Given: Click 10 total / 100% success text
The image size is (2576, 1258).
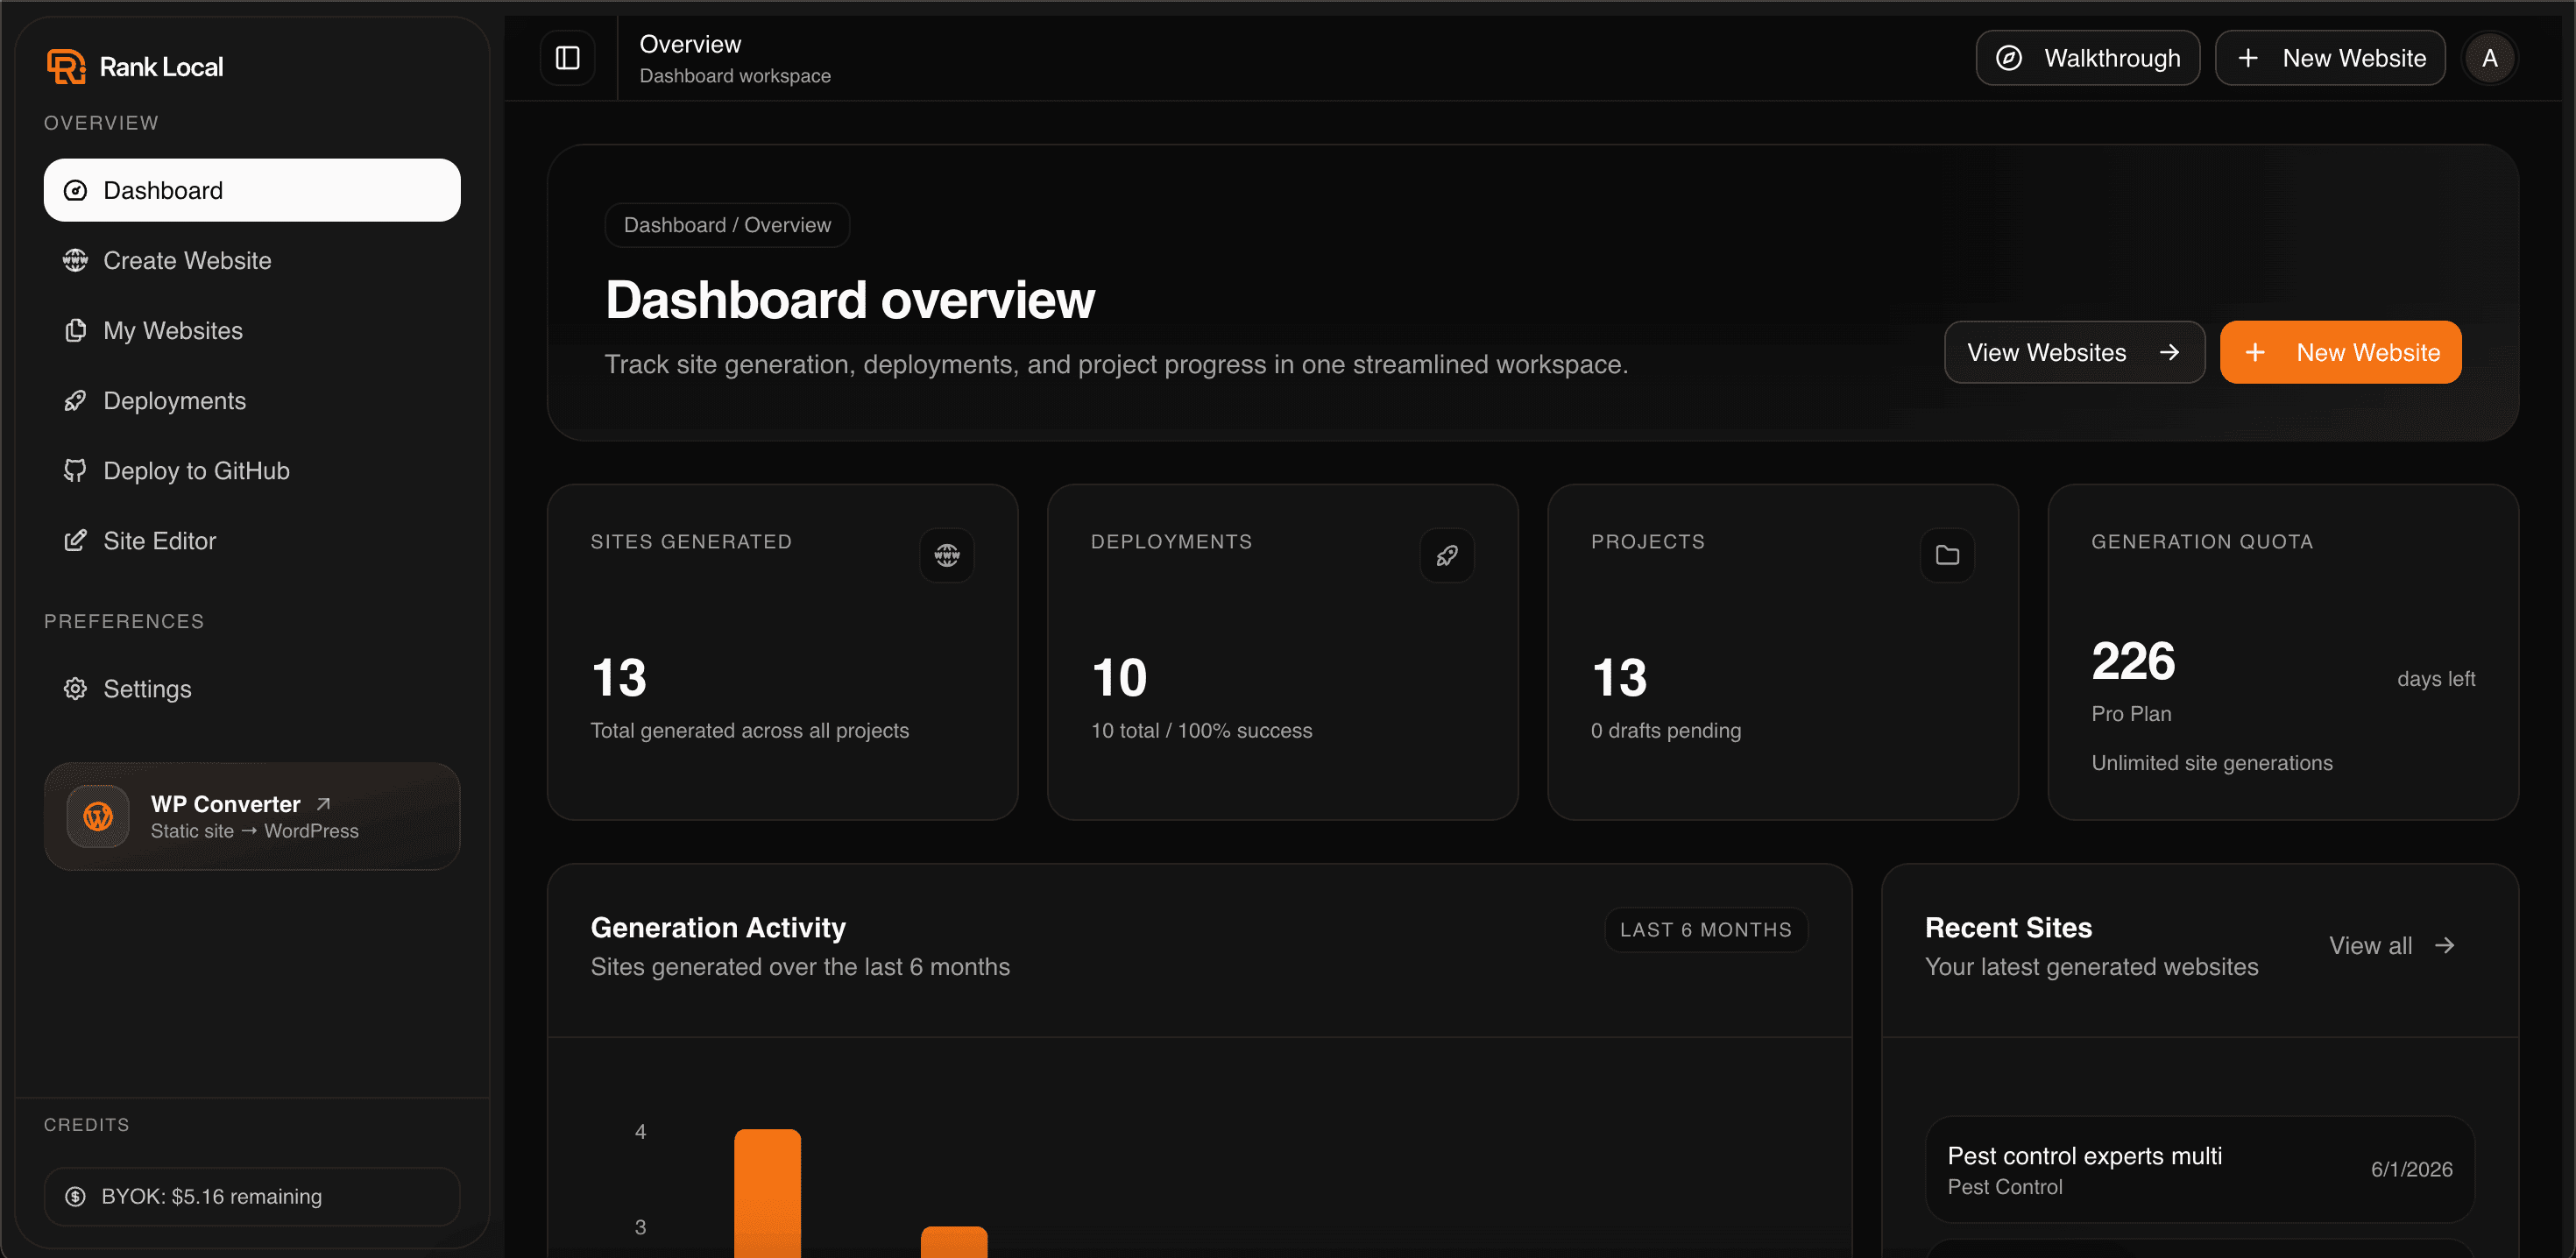Looking at the screenshot, I should [1201, 731].
